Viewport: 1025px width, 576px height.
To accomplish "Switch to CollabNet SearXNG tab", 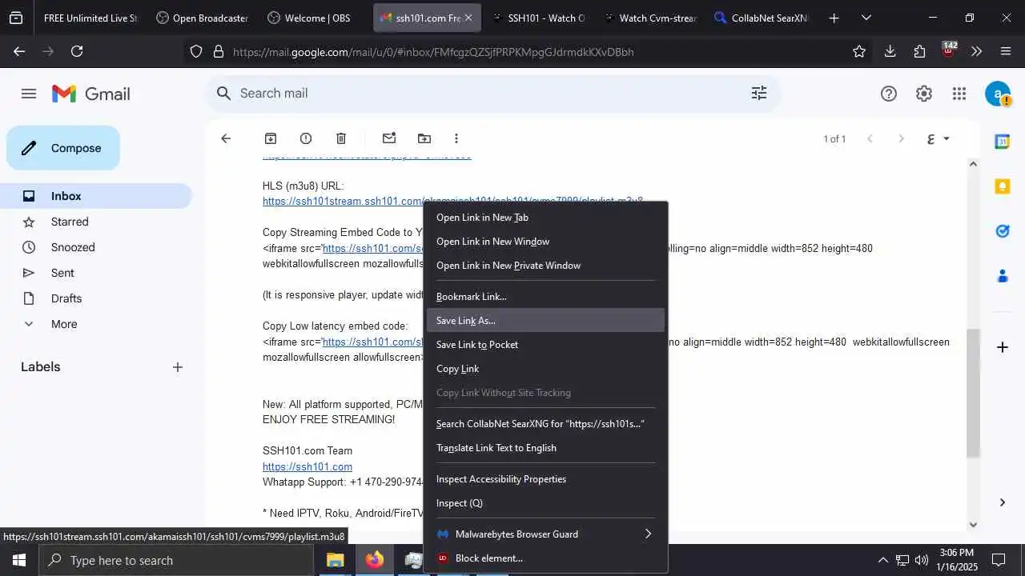I will click(762, 18).
